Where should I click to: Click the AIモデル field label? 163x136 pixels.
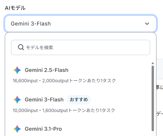tap(15, 8)
